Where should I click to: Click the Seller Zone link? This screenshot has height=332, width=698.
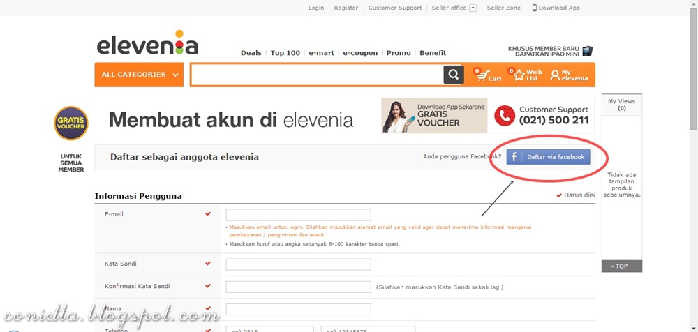point(503,8)
